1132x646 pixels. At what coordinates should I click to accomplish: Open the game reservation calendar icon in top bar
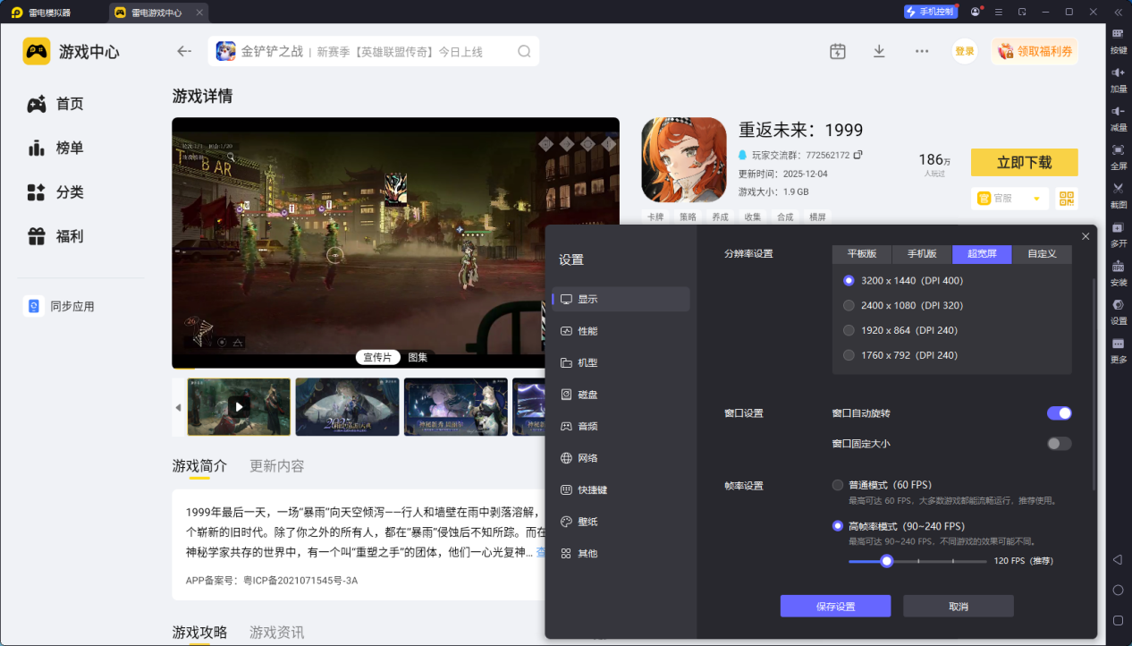click(x=837, y=51)
